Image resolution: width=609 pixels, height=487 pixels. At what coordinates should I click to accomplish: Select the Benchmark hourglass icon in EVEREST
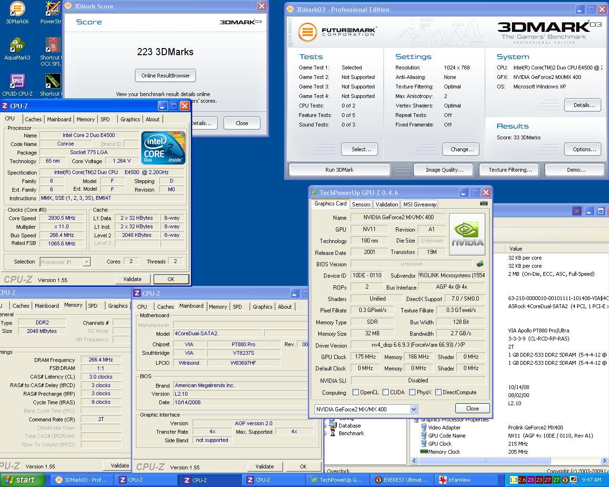[x=334, y=433]
